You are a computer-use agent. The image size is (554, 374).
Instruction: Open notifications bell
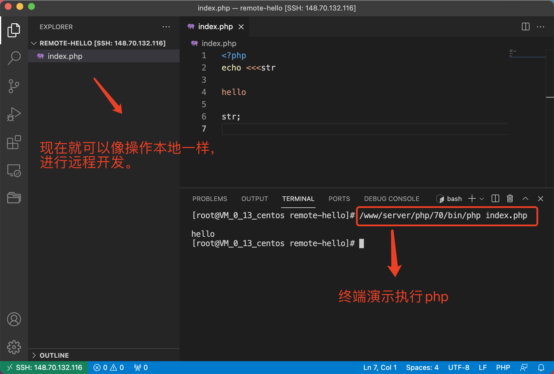541,368
